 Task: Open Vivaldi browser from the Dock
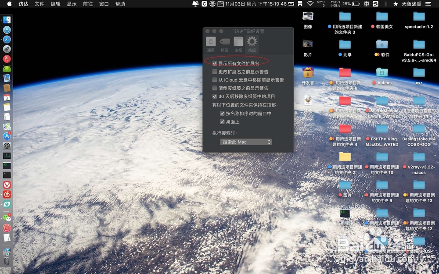pos(6,185)
